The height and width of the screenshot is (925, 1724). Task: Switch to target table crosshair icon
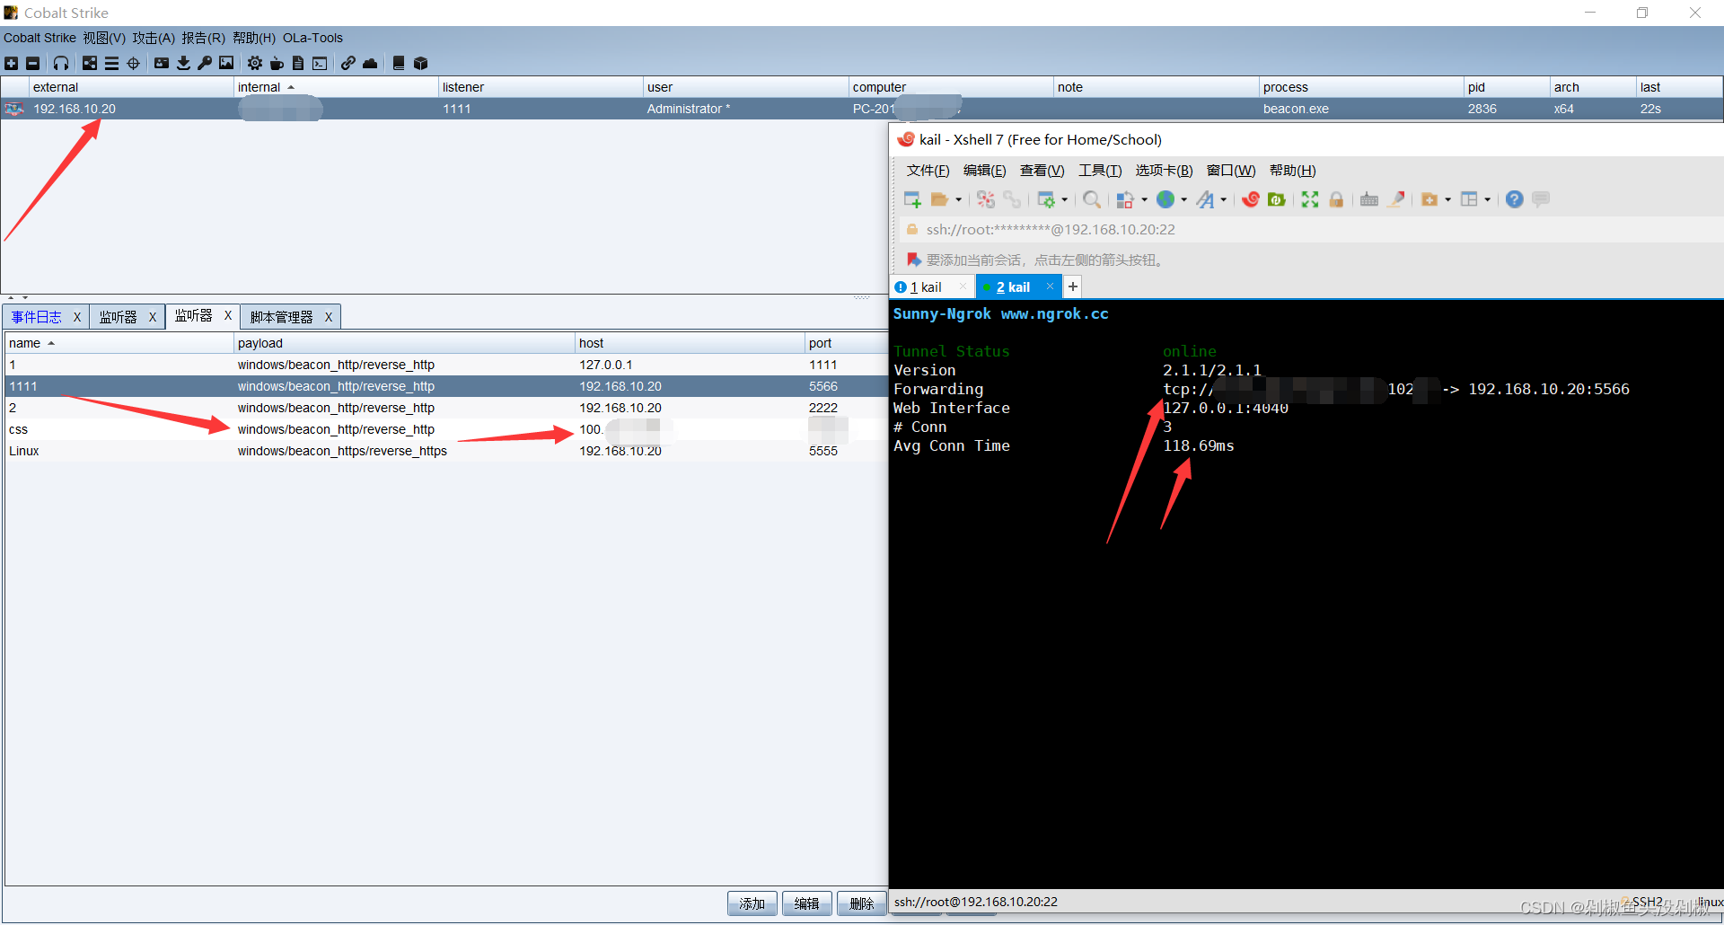pyautogui.click(x=134, y=63)
